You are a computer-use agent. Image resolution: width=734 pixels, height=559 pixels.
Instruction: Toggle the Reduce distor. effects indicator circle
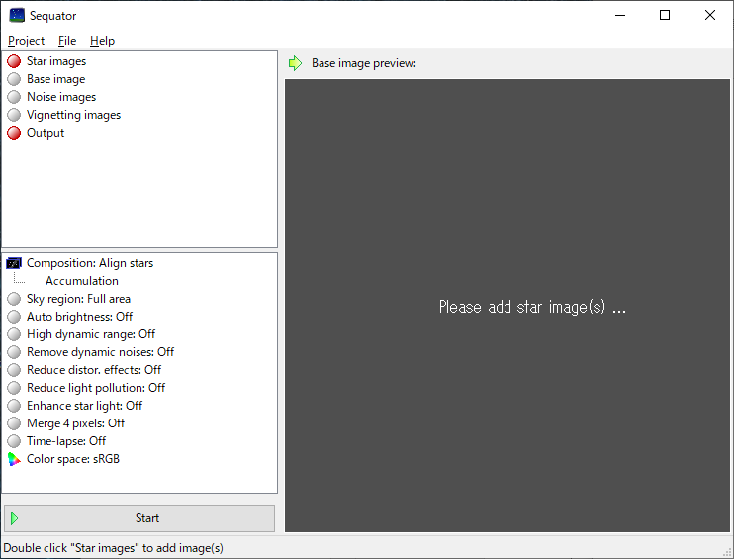[14, 370]
